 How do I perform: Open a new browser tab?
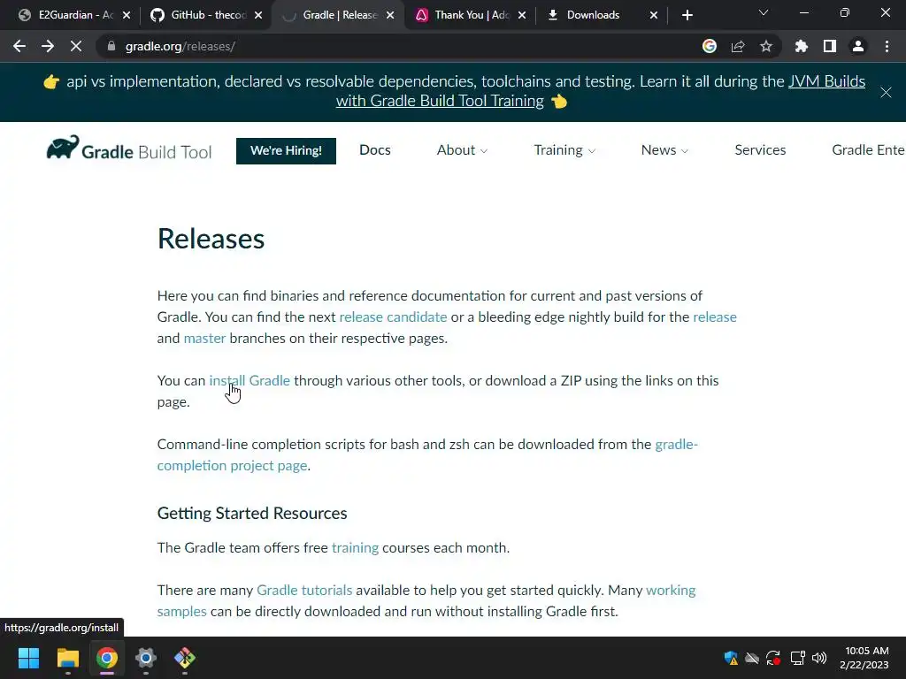tap(687, 15)
